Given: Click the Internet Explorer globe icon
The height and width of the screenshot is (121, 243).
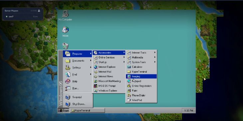Looking at the screenshot, I should tap(96, 67).
